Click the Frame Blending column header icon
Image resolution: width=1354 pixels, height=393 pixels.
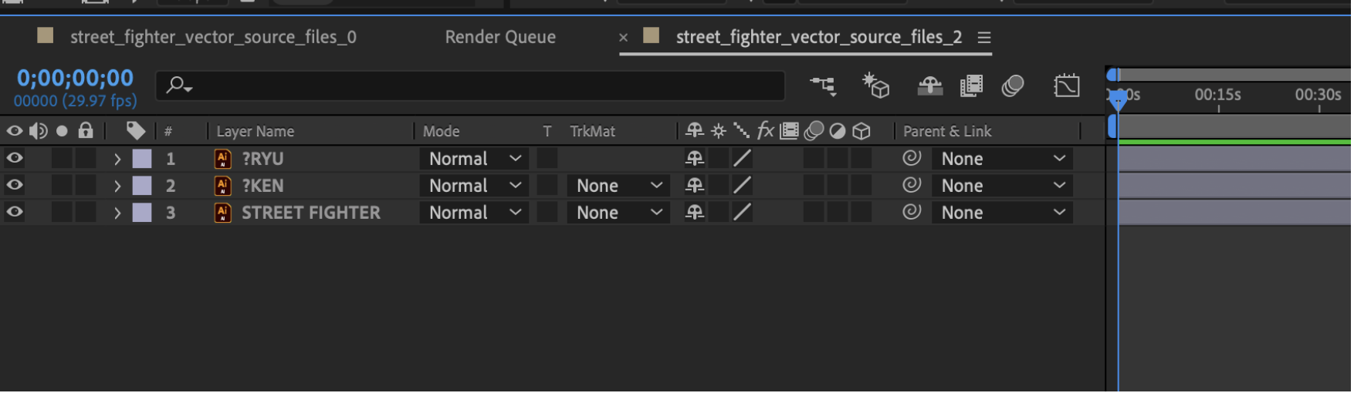[x=789, y=131]
